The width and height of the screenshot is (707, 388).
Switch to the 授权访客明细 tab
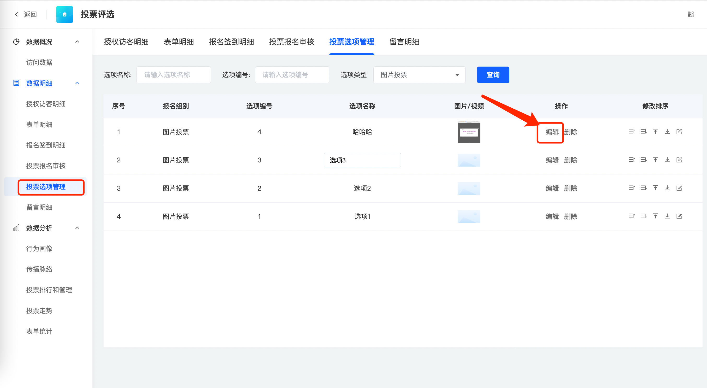(126, 42)
